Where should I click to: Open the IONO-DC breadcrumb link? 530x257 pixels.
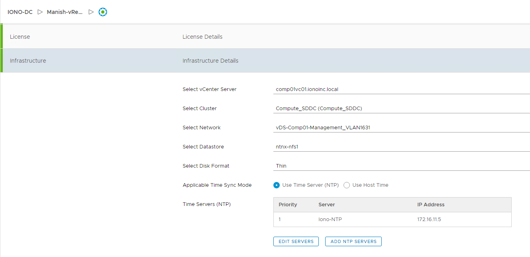pos(20,12)
